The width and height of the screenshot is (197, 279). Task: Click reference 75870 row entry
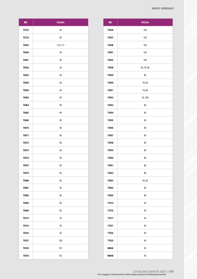tap(26, 128)
